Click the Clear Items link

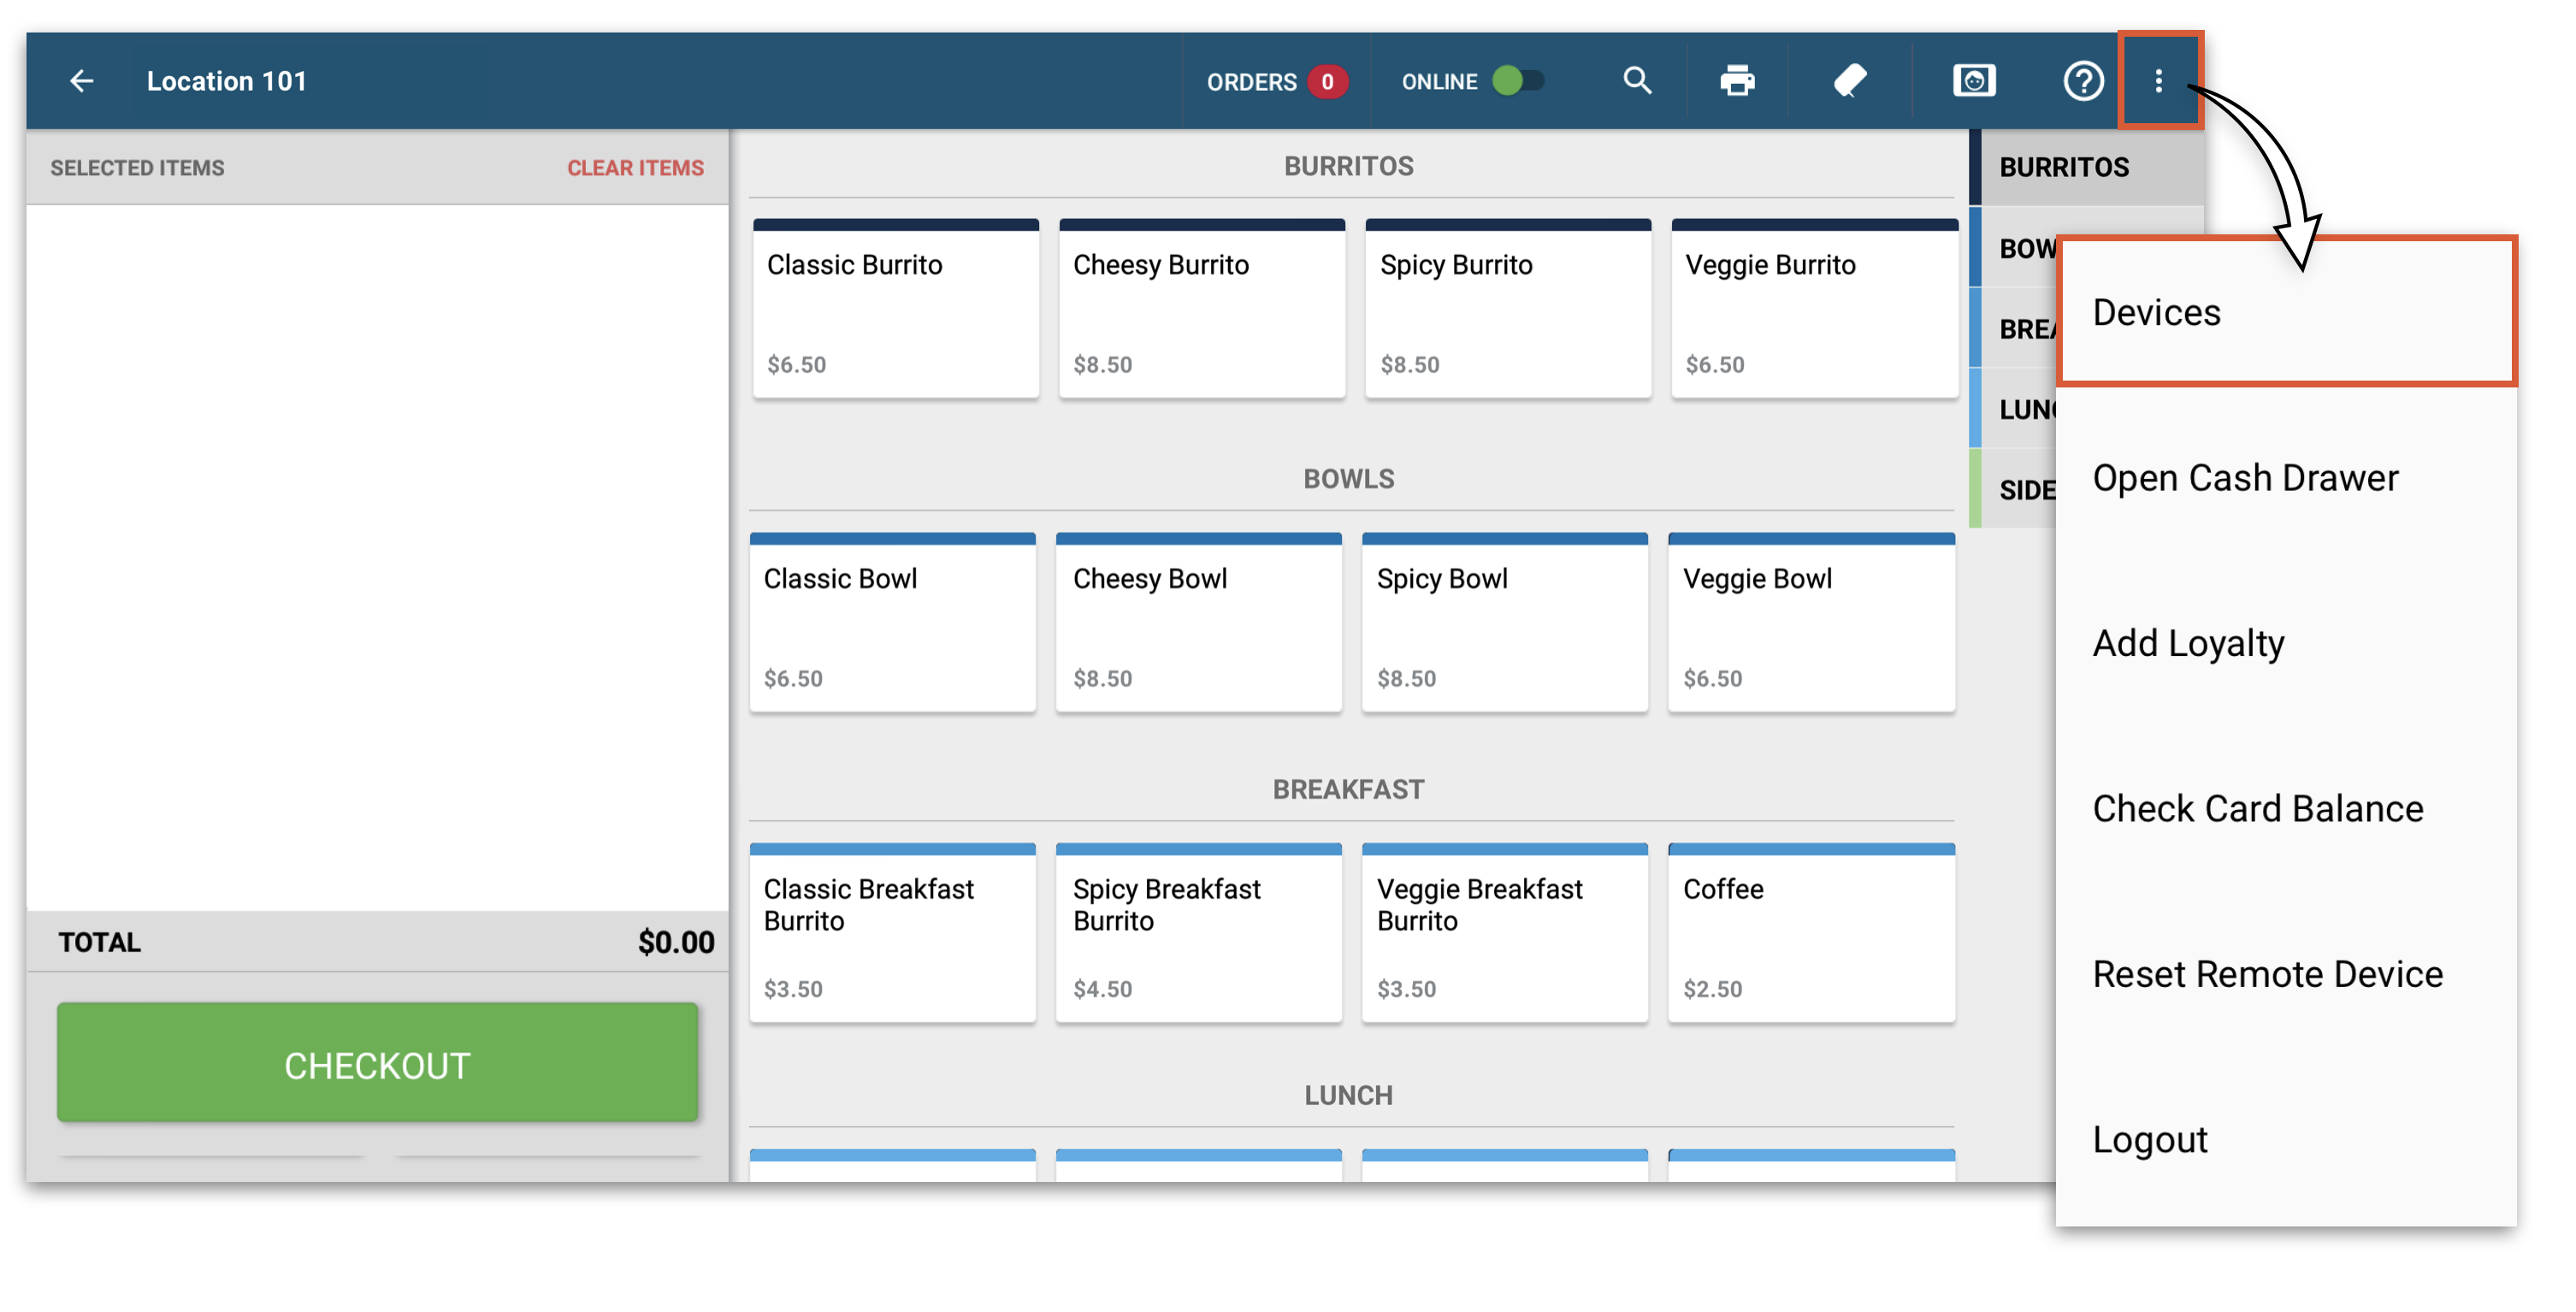coord(635,168)
